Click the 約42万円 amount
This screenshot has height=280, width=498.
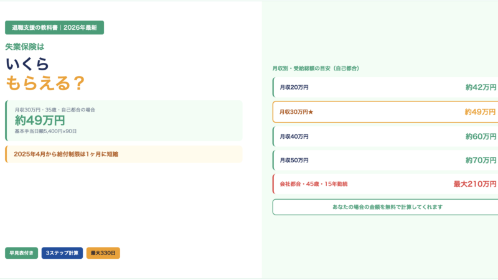(481, 87)
